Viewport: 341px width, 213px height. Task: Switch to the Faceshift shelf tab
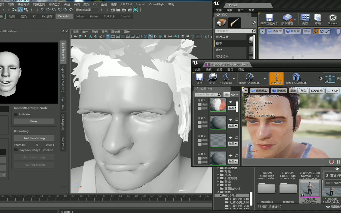click(x=64, y=16)
